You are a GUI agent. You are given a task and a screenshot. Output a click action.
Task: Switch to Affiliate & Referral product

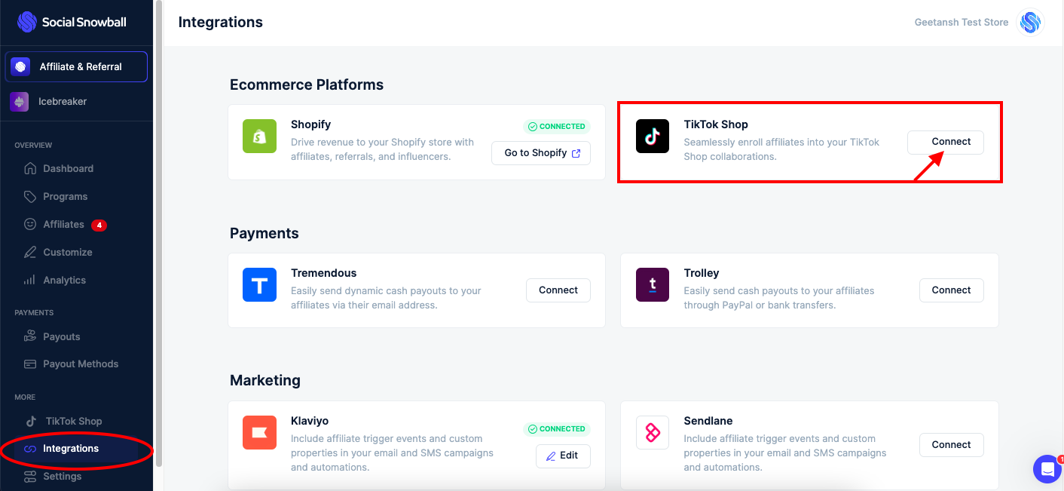[76, 66]
